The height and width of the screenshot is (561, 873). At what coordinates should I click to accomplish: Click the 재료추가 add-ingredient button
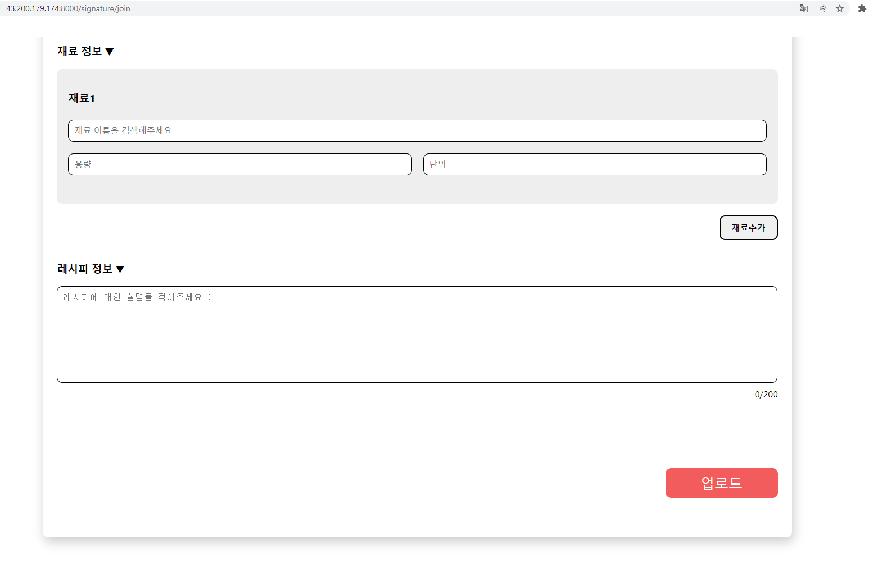click(x=748, y=228)
